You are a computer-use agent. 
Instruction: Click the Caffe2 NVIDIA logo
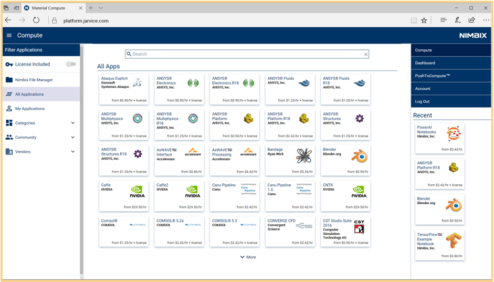(193, 192)
